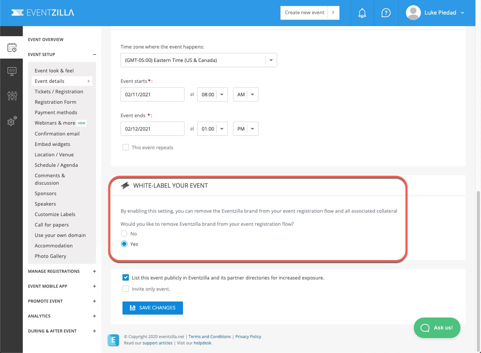This screenshot has height=353, width=481.
Task: Click the event start date field
Action: [x=152, y=94]
